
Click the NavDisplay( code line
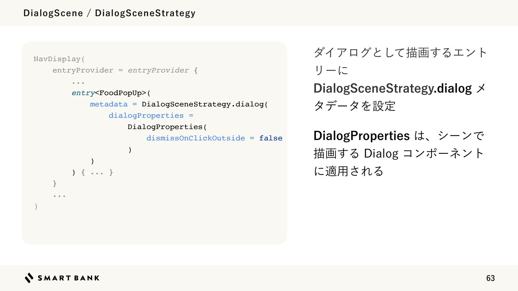pyautogui.click(x=59, y=59)
